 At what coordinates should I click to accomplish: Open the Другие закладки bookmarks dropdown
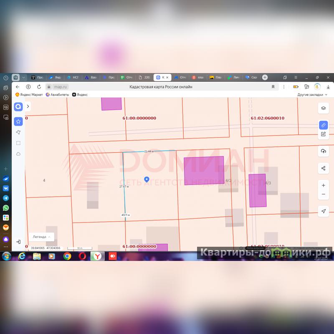[312, 95]
